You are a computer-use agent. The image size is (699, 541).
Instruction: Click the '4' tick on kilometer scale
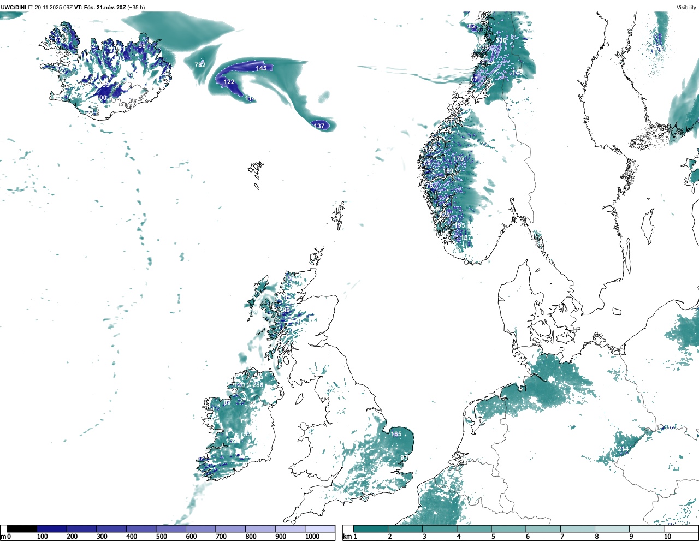point(459,537)
